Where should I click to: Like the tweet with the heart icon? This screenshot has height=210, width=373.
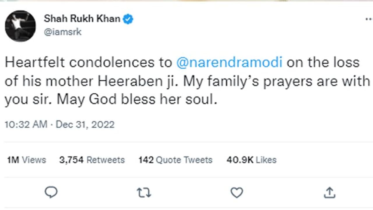point(237,192)
